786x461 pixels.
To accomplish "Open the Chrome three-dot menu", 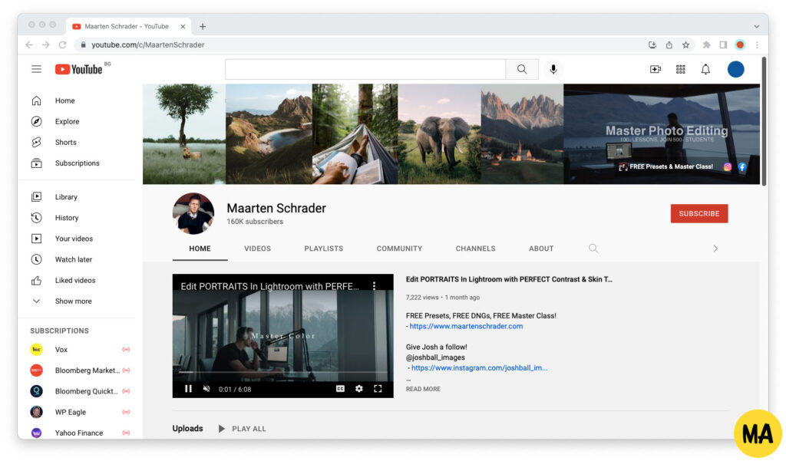I will tap(757, 45).
